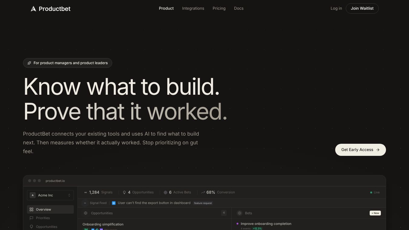The image size is (409, 230).
Task: Select the Overview grid icon in the sidebar
Action: tap(31, 209)
